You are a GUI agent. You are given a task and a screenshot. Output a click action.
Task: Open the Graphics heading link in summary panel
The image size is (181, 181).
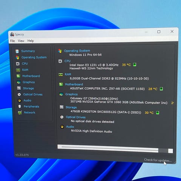tap(71, 94)
